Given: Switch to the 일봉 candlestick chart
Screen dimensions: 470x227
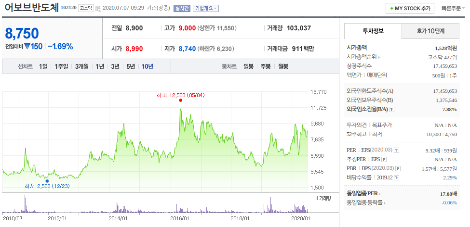Looking at the screenshot, I should click(248, 66).
